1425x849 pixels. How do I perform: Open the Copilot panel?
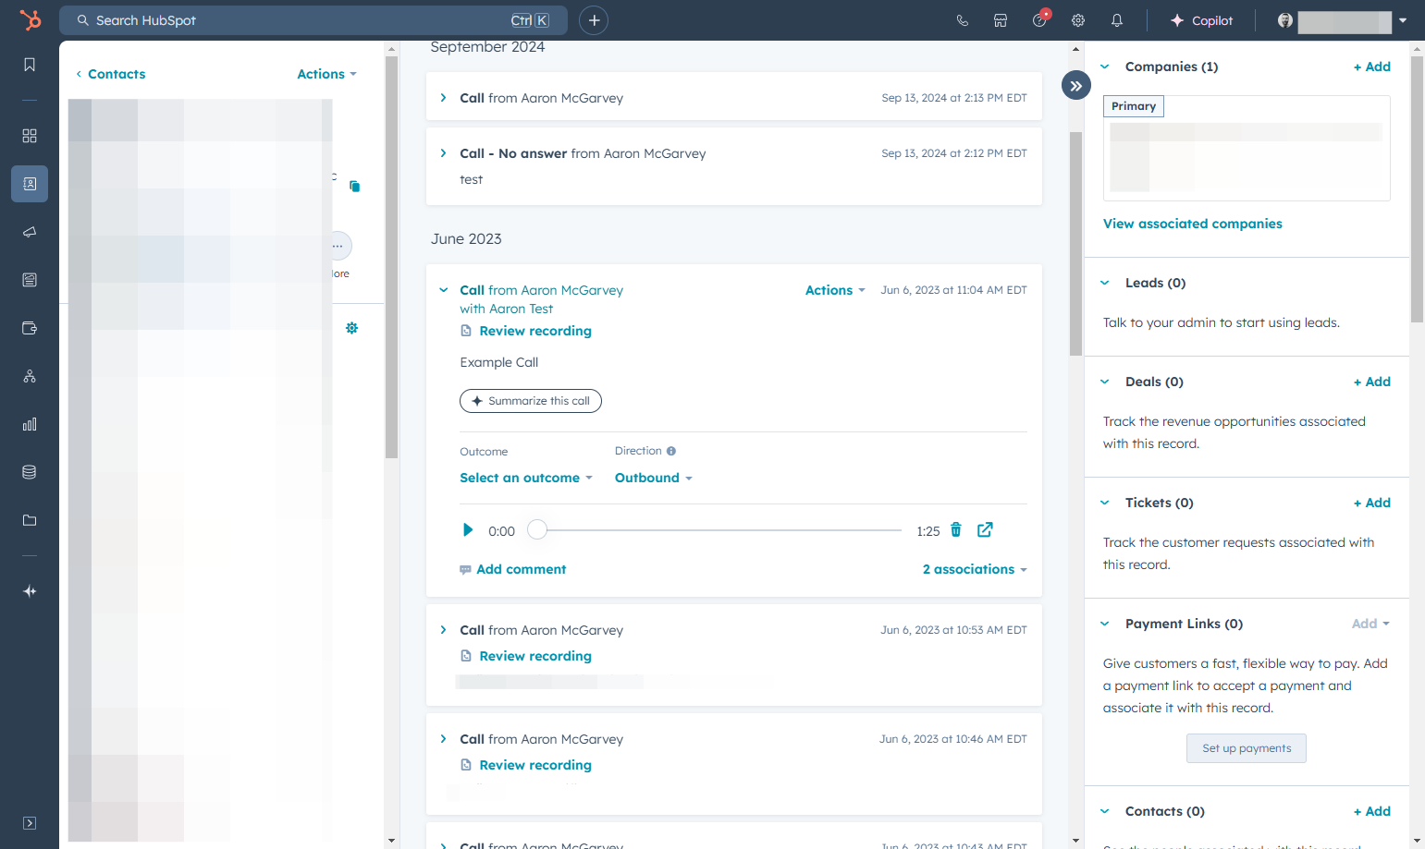click(x=1201, y=20)
